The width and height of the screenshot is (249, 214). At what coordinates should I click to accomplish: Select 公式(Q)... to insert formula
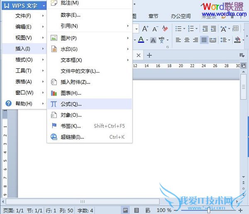click(x=90, y=104)
